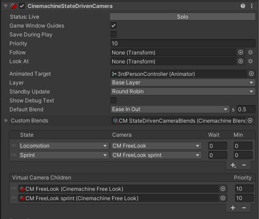
Task: Open gear settings next to Look At
Action: coord(250,61)
